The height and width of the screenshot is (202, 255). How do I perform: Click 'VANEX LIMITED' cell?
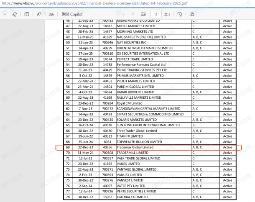point(154,164)
